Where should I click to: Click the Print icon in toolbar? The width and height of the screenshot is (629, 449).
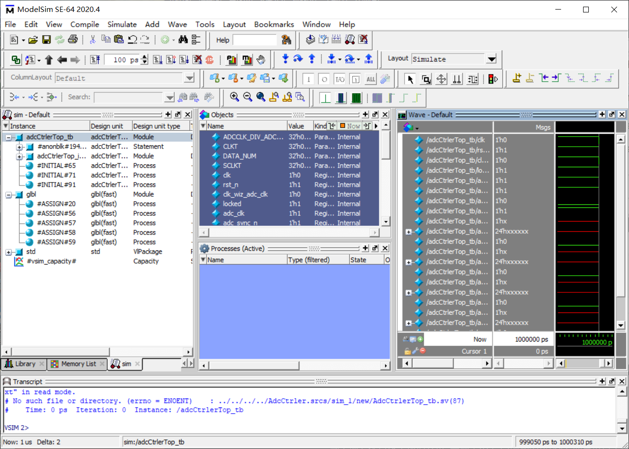(x=73, y=40)
